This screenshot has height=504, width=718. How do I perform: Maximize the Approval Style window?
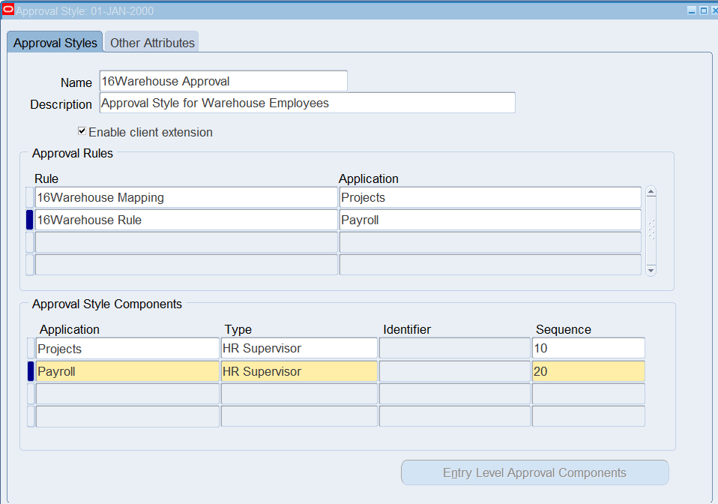[x=703, y=10]
